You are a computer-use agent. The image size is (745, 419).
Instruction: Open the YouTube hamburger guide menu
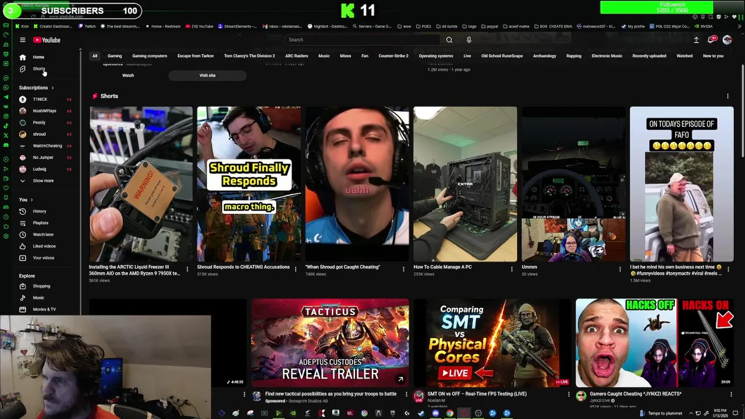[23, 40]
